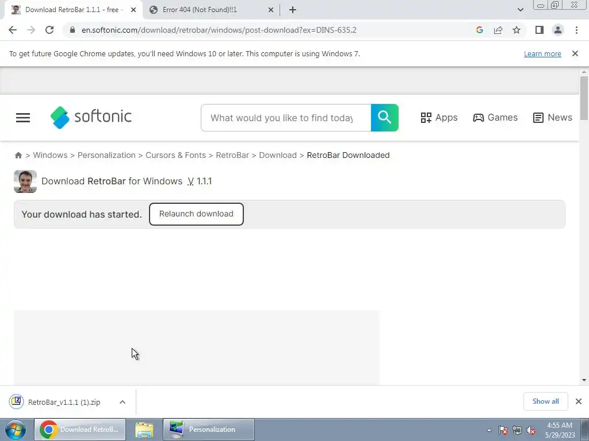Image resolution: width=589 pixels, height=441 pixels.
Task: Click the address bar URL
Action: point(219,30)
